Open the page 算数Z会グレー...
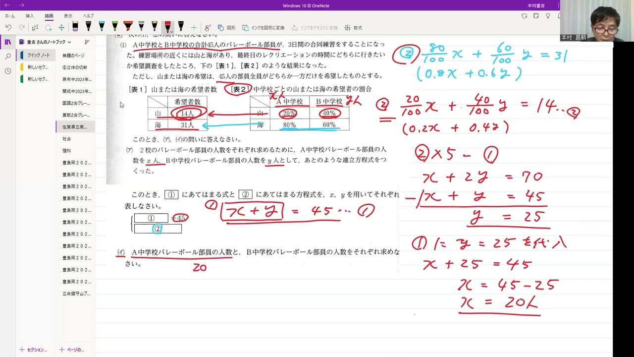The height and width of the screenshot is (357, 634). click(75, 115)
